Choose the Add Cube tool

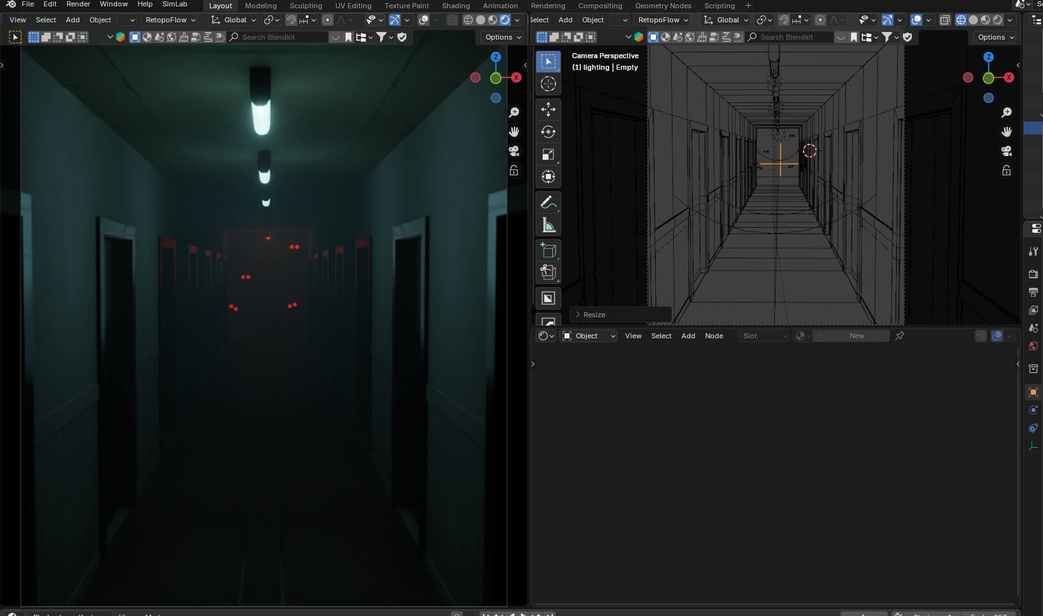(x=548, y=250)
